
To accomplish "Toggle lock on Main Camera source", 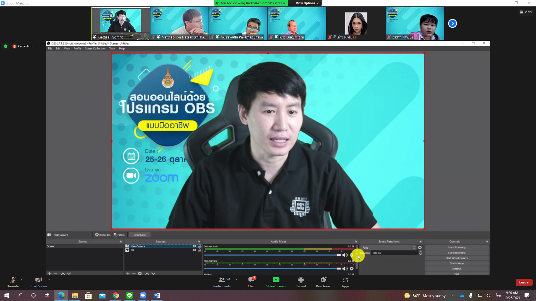I will point(200,246).
